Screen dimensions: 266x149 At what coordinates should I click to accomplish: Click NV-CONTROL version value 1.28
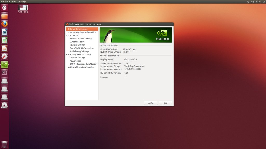[127, 73]
